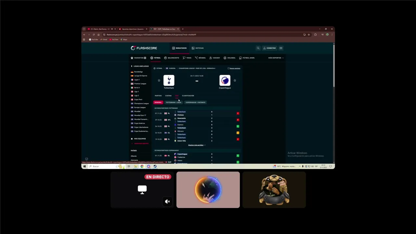Switch to the Clasificación tab
Viewport: 416px width, 234px height.
coord(188,96)
